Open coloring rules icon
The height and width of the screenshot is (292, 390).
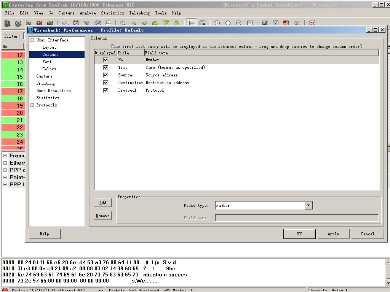point(286,23)
